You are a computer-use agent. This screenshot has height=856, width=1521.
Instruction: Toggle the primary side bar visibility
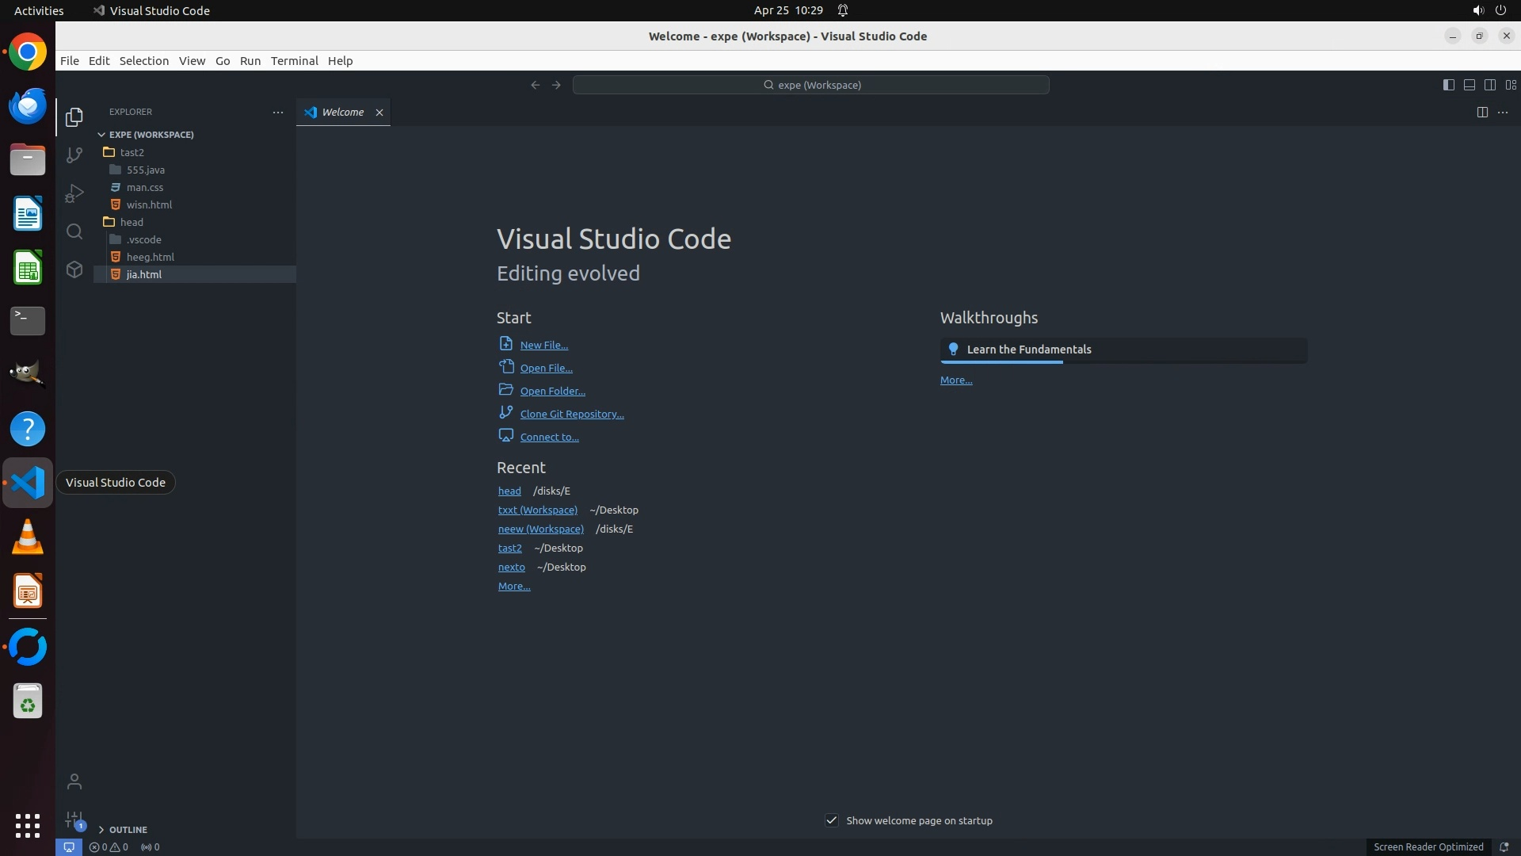pos(1449,85)
